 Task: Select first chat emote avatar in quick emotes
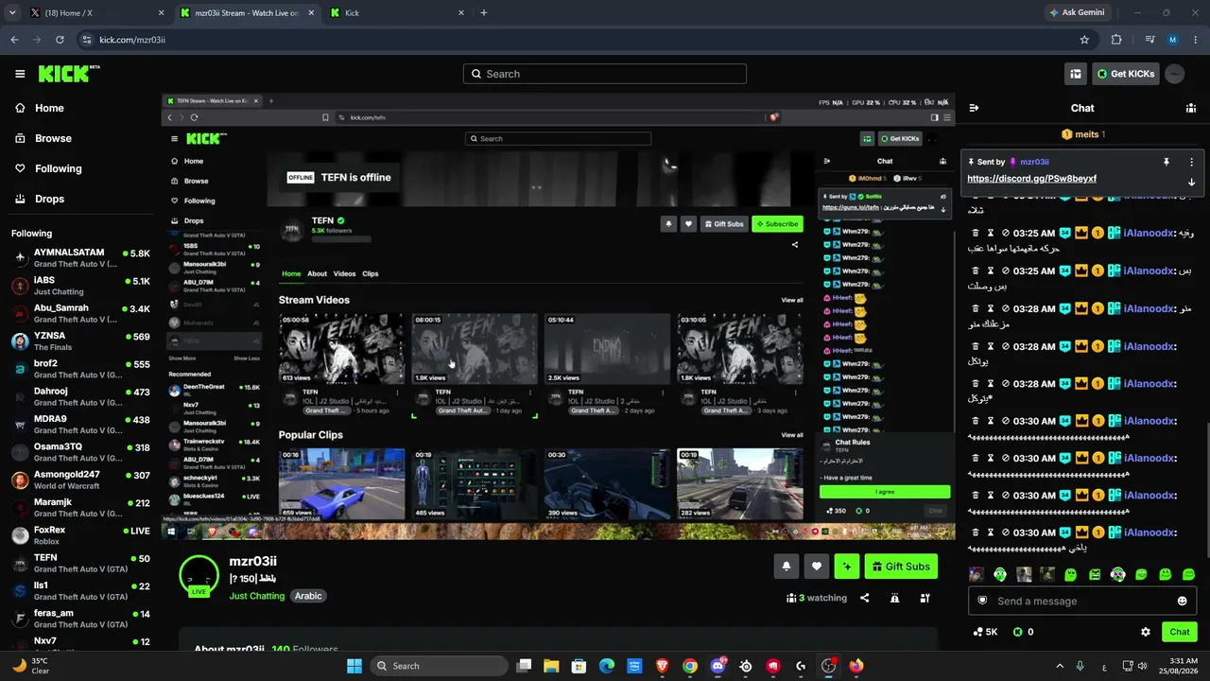point(977,574)
